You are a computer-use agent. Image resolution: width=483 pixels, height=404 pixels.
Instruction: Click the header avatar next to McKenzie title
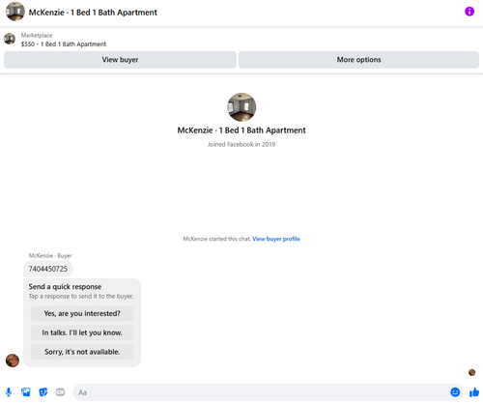(x=15, y=12)
